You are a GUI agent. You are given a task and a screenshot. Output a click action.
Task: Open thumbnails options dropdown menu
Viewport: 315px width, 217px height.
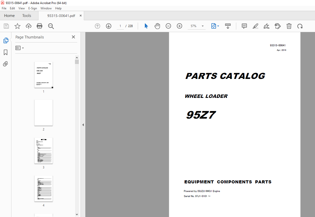tap(20, 48)
